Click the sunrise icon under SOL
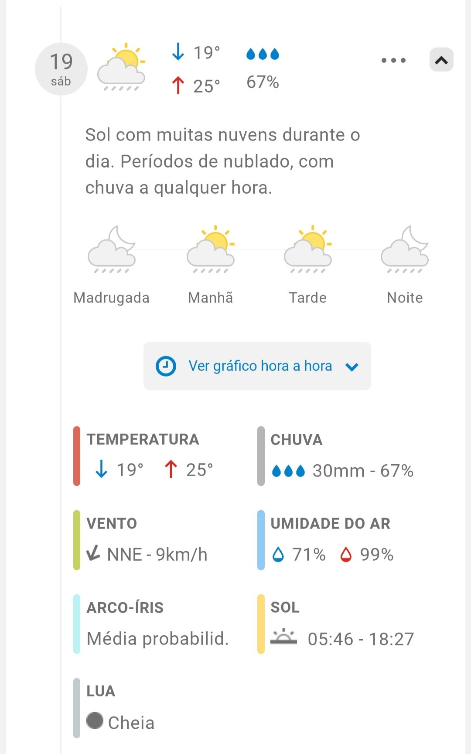 coord(283,637)
